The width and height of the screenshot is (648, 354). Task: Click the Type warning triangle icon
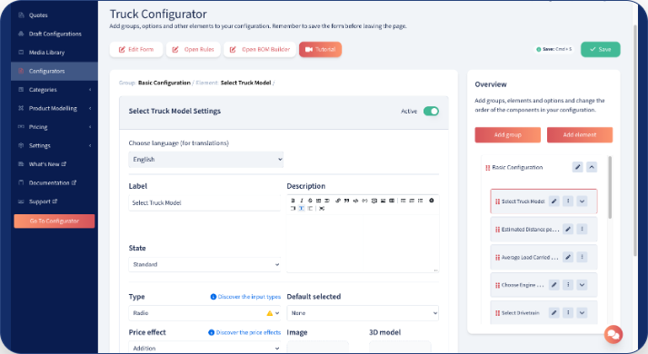[x=269, y=313]
